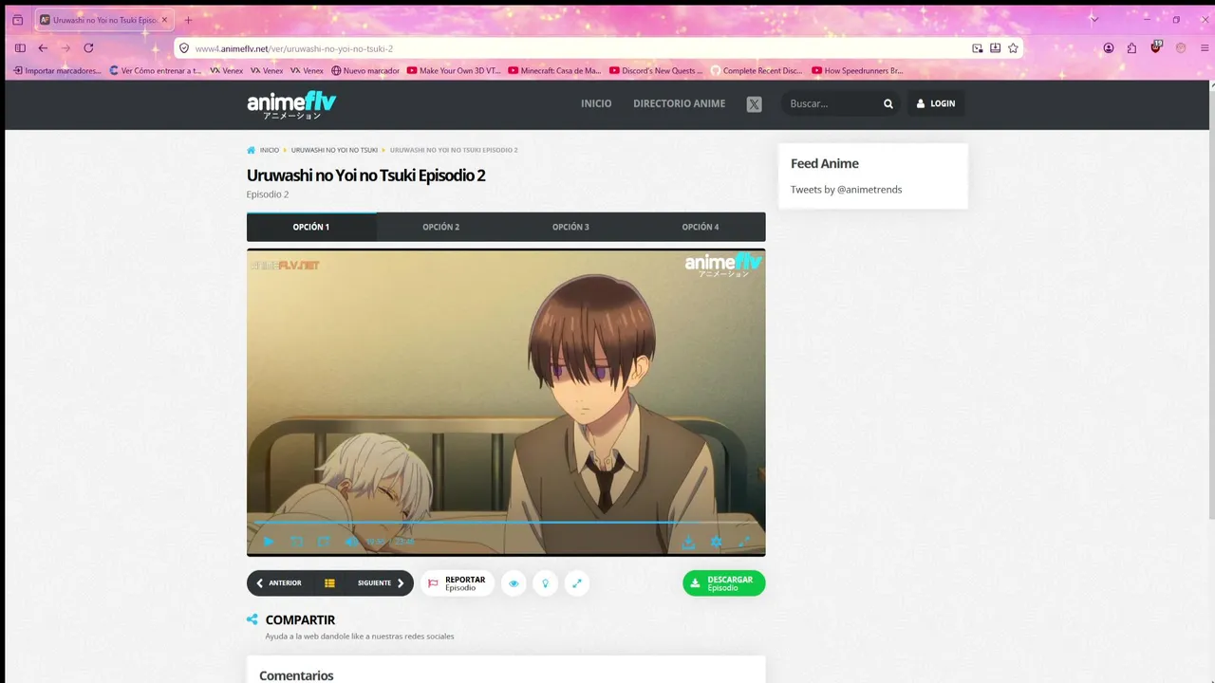Select the Opción 3 server tab

(570, 227)
